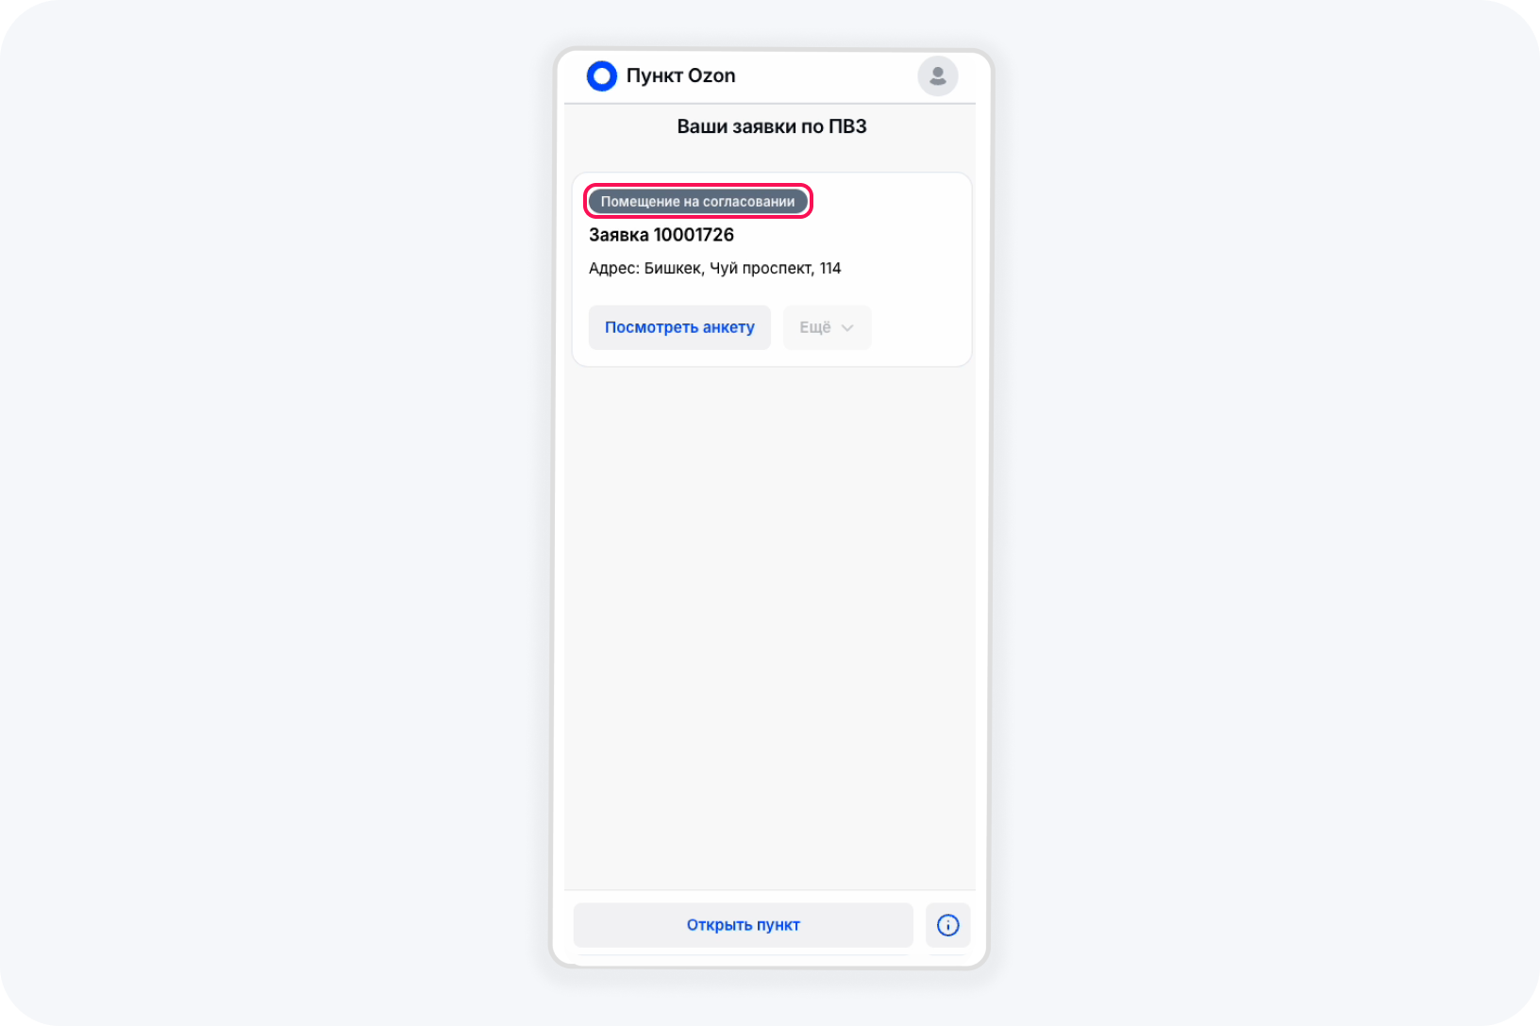The width and height of the screenshot is (1540, 1026).
Task: Select the Ваши заявки по ПВЗ heading
Action: (771, 126)
